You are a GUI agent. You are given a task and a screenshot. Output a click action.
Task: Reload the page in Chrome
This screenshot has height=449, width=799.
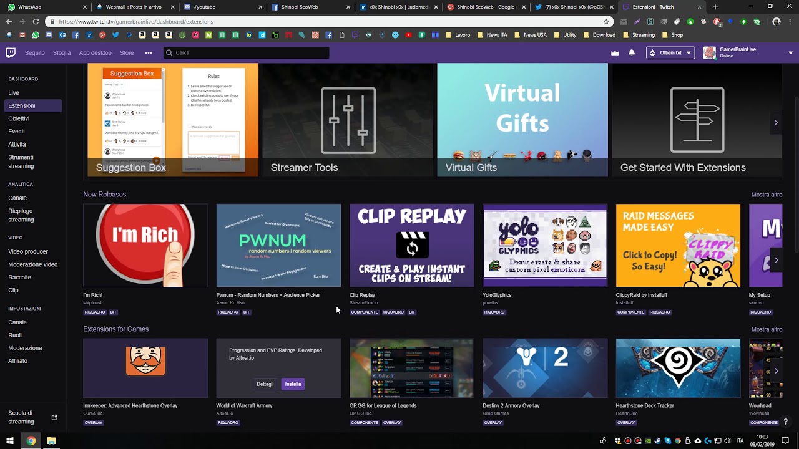(x=36, y=21)
